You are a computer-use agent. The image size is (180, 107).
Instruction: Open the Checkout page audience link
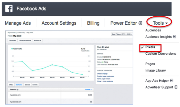click(102, 74)
